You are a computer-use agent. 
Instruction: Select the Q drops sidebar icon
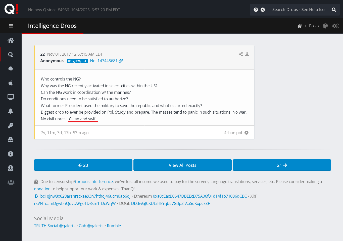point(11,54)
